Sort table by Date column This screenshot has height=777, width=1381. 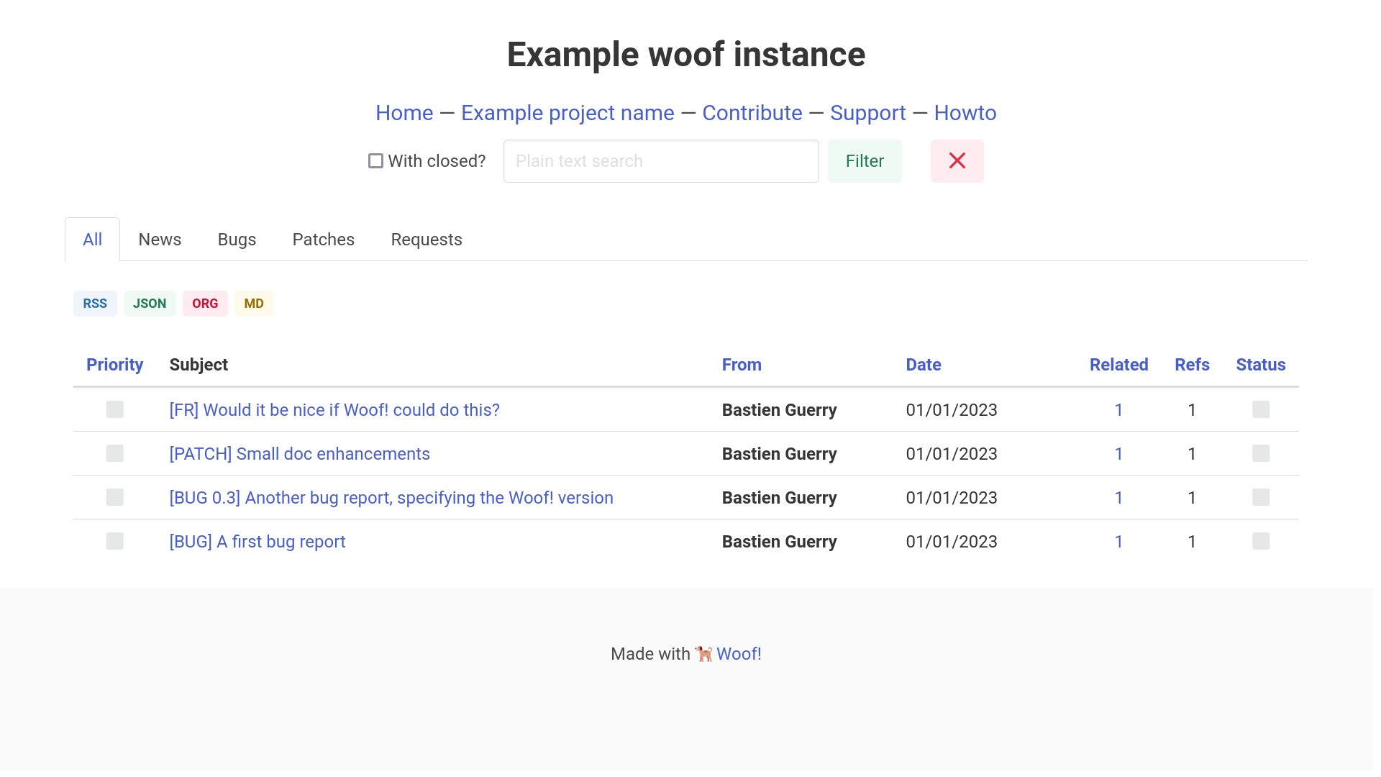[923, 365]
